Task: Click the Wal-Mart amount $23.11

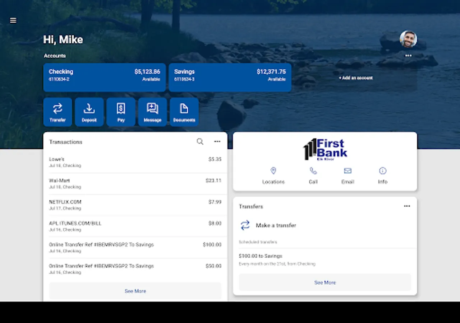Action: (213, 181)
